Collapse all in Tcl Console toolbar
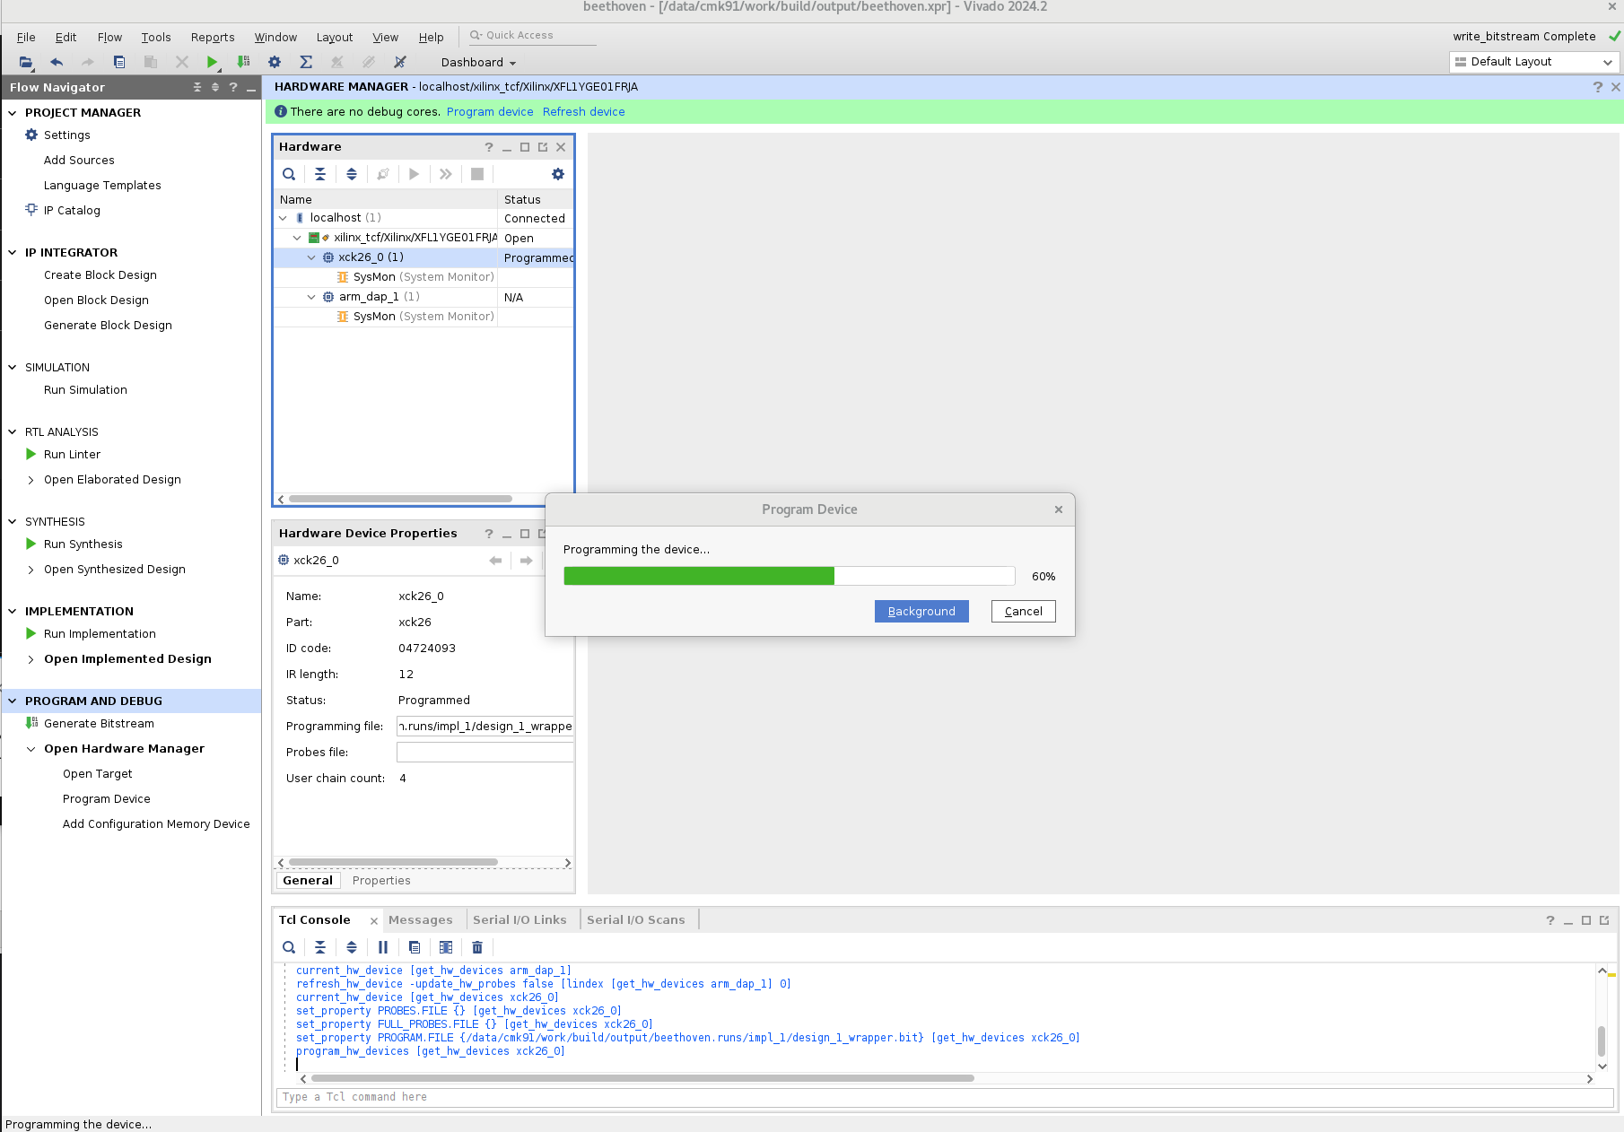Image resolution: width=1624 pixels, height=1132 pixels. coord(320,947)
